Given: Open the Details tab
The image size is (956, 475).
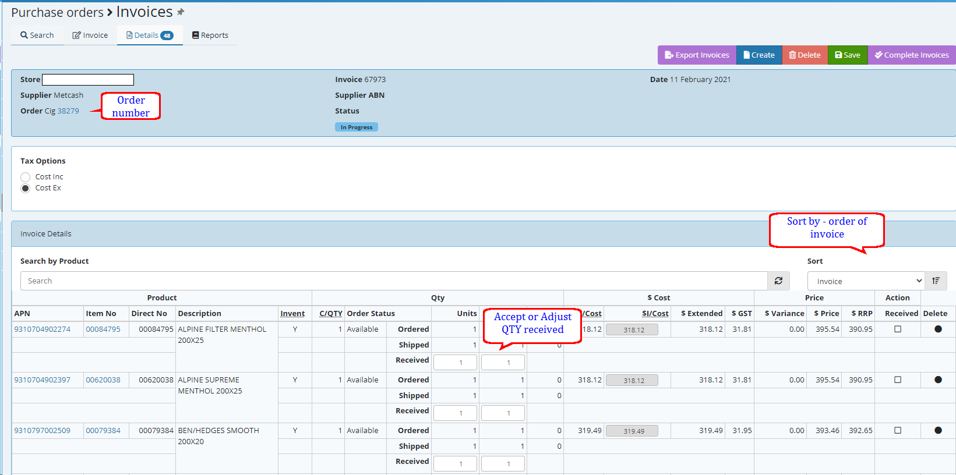Looking at the screenshot, I should pyautogui.click(x=150, y=35).
